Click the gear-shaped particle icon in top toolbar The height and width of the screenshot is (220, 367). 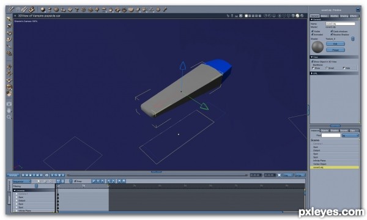point(84,10)
